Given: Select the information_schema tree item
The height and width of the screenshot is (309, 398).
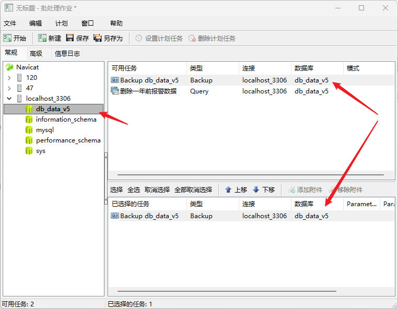Looking at the screenshot, I should [x=66, y=119].
